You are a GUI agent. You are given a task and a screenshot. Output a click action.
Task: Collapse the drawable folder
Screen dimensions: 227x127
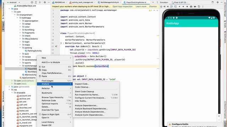pyautogui.click(x=12, y=93)
